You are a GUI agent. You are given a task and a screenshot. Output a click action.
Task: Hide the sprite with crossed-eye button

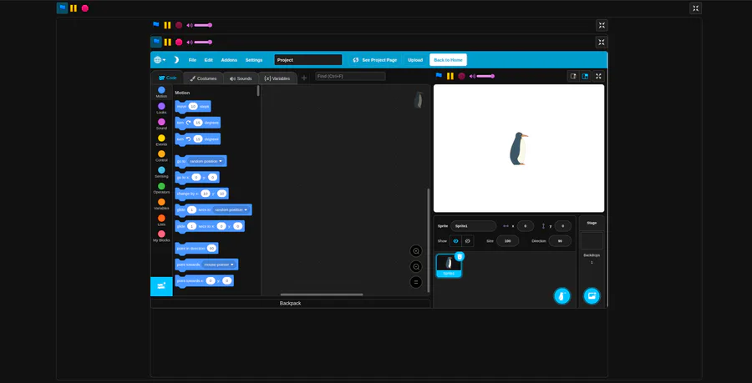[468, 241]
